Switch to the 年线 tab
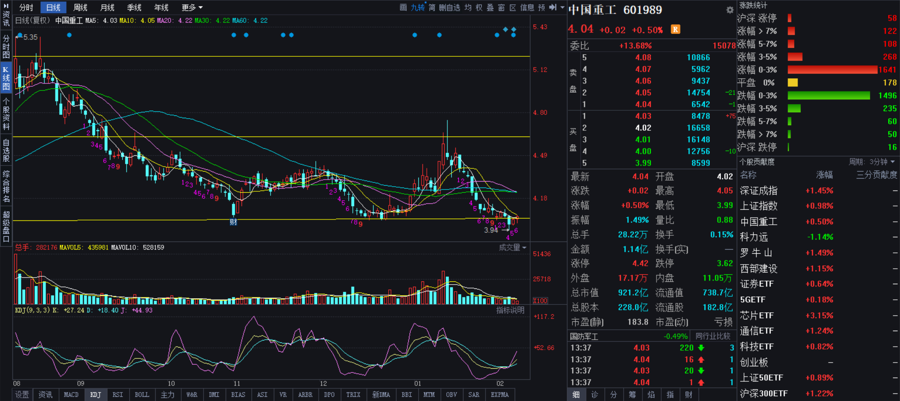This screenshot has width=900, height=401. pyautogui.click(x=161, y=8)
